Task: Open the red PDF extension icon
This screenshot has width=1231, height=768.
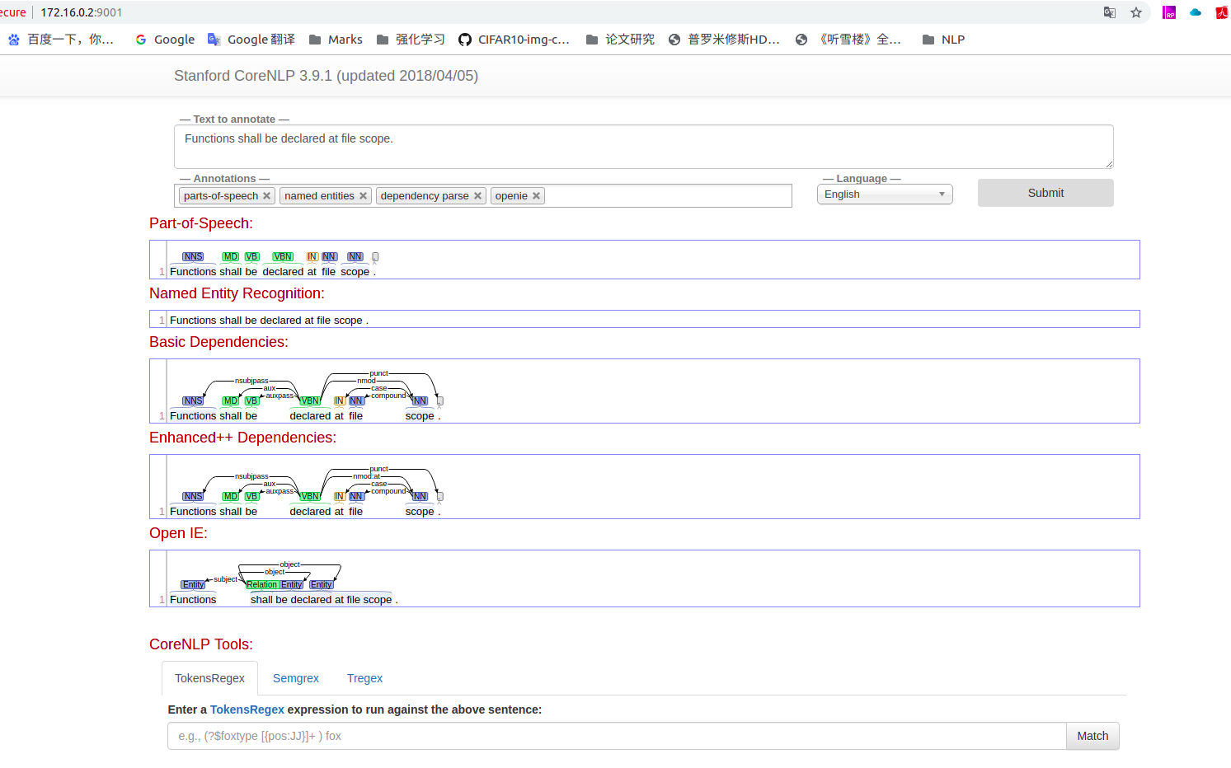Action: [1222, 12]
